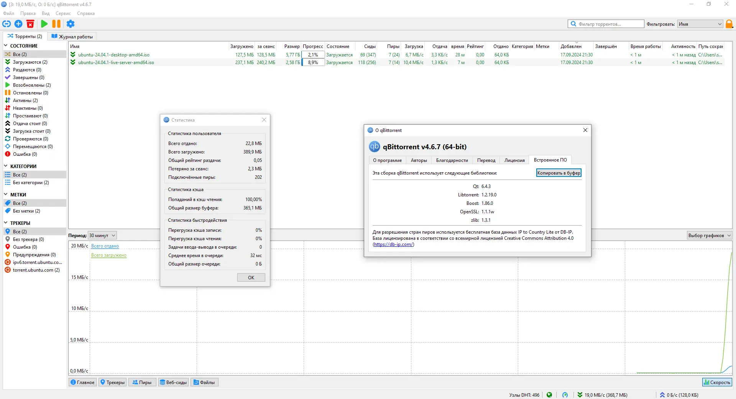Switch to the 'Торренты (2)' tab

(x=25, y=36)
